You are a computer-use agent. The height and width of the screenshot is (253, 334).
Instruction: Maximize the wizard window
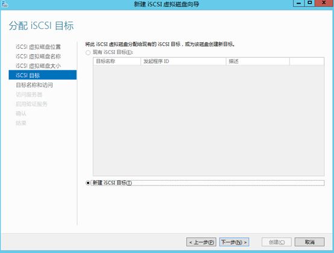pos(310,3)
